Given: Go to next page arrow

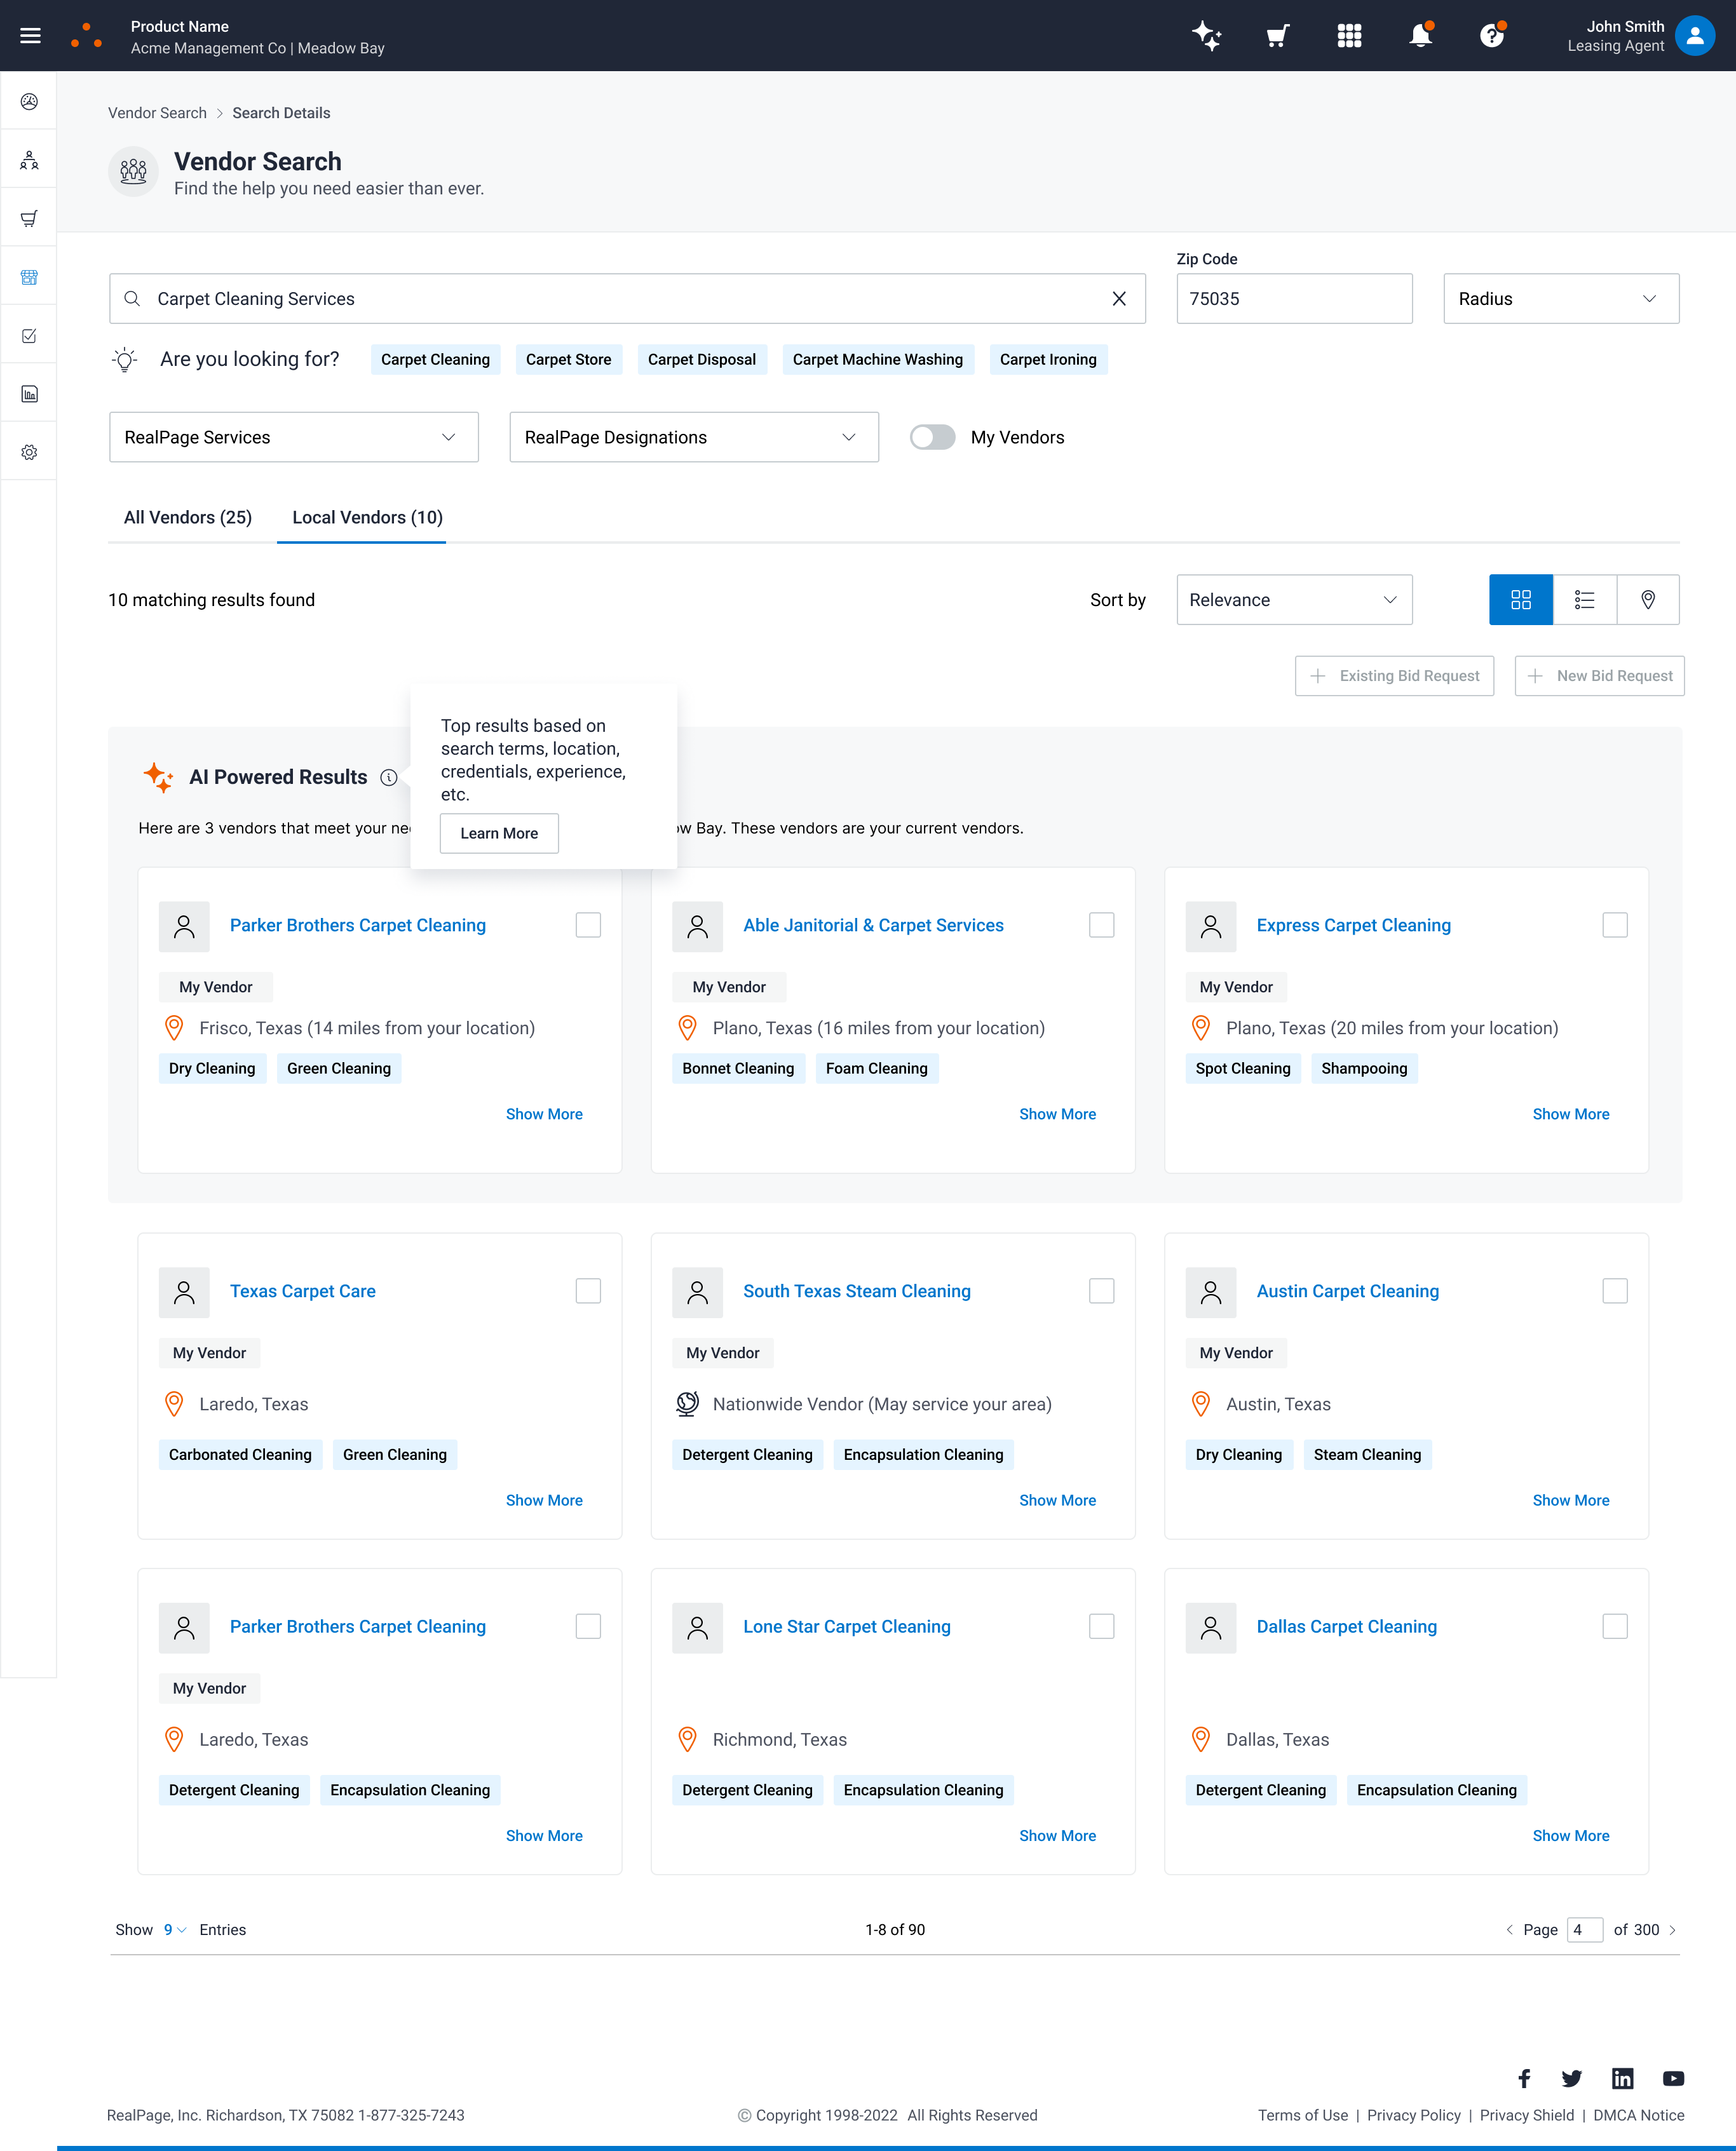Looking at the screenshot, I should tap(1672, 1930).
